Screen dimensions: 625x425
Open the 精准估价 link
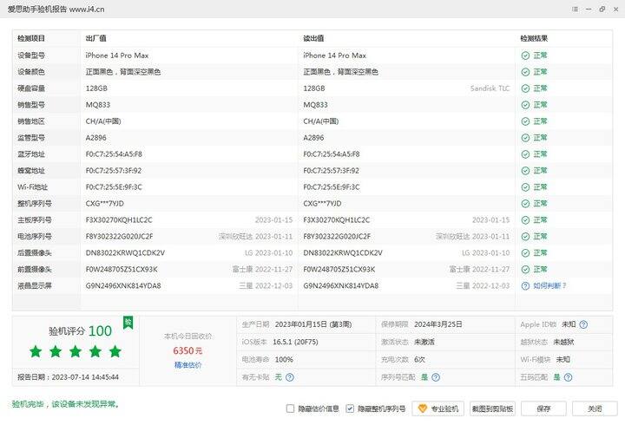[187, 365]
